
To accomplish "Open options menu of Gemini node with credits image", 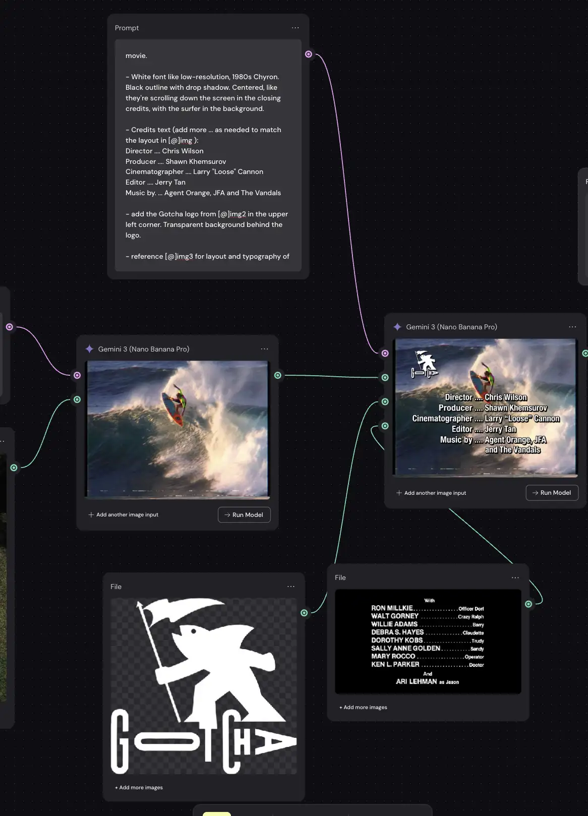I will 572,327.
